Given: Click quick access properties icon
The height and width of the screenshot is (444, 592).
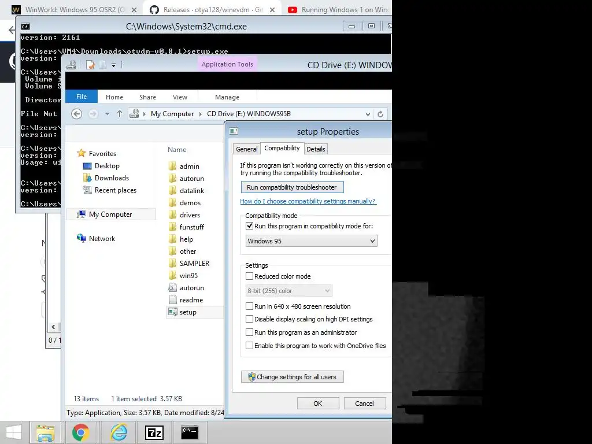Looking at the screenshot, I should coord(90,65).
